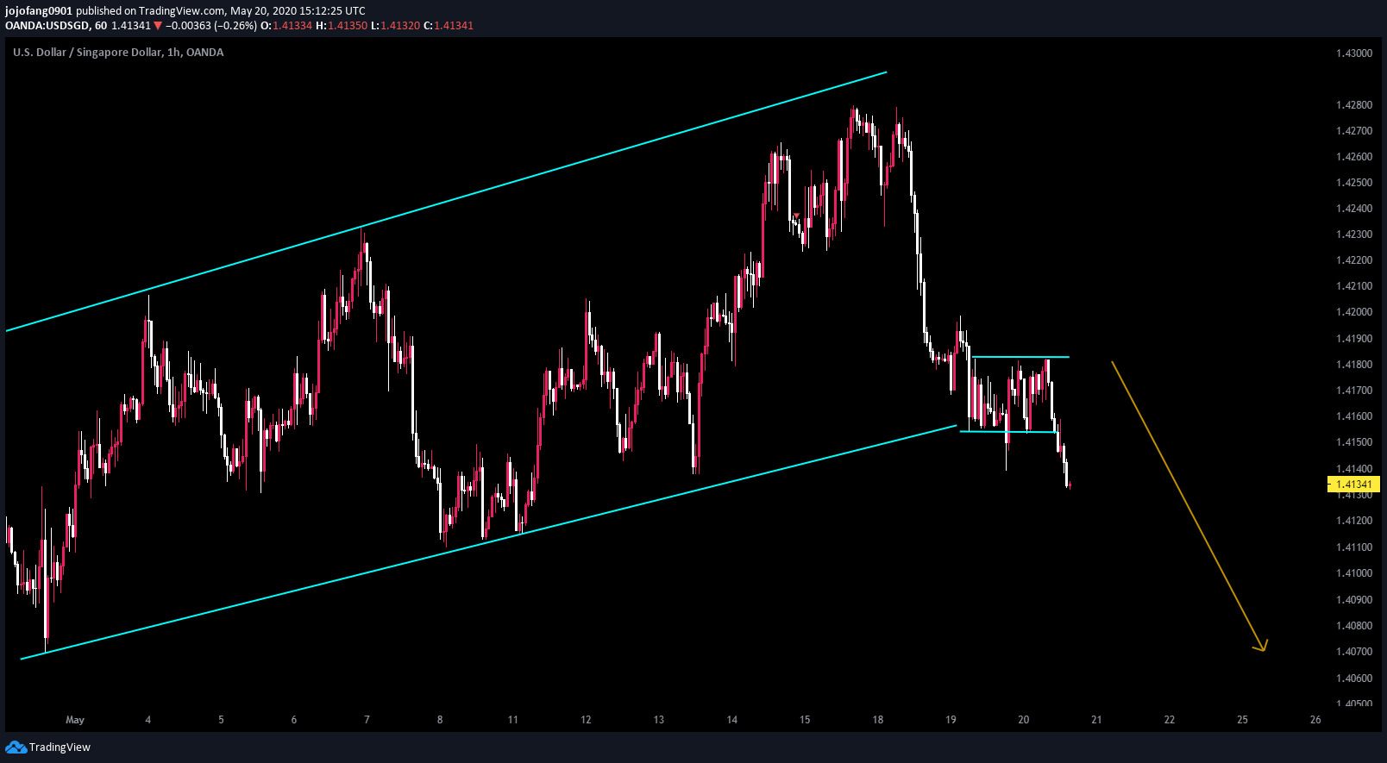Click the date 11 on time axis
Image resolution: width=1387 pixels, height=763 pixels.
[513, 720]
